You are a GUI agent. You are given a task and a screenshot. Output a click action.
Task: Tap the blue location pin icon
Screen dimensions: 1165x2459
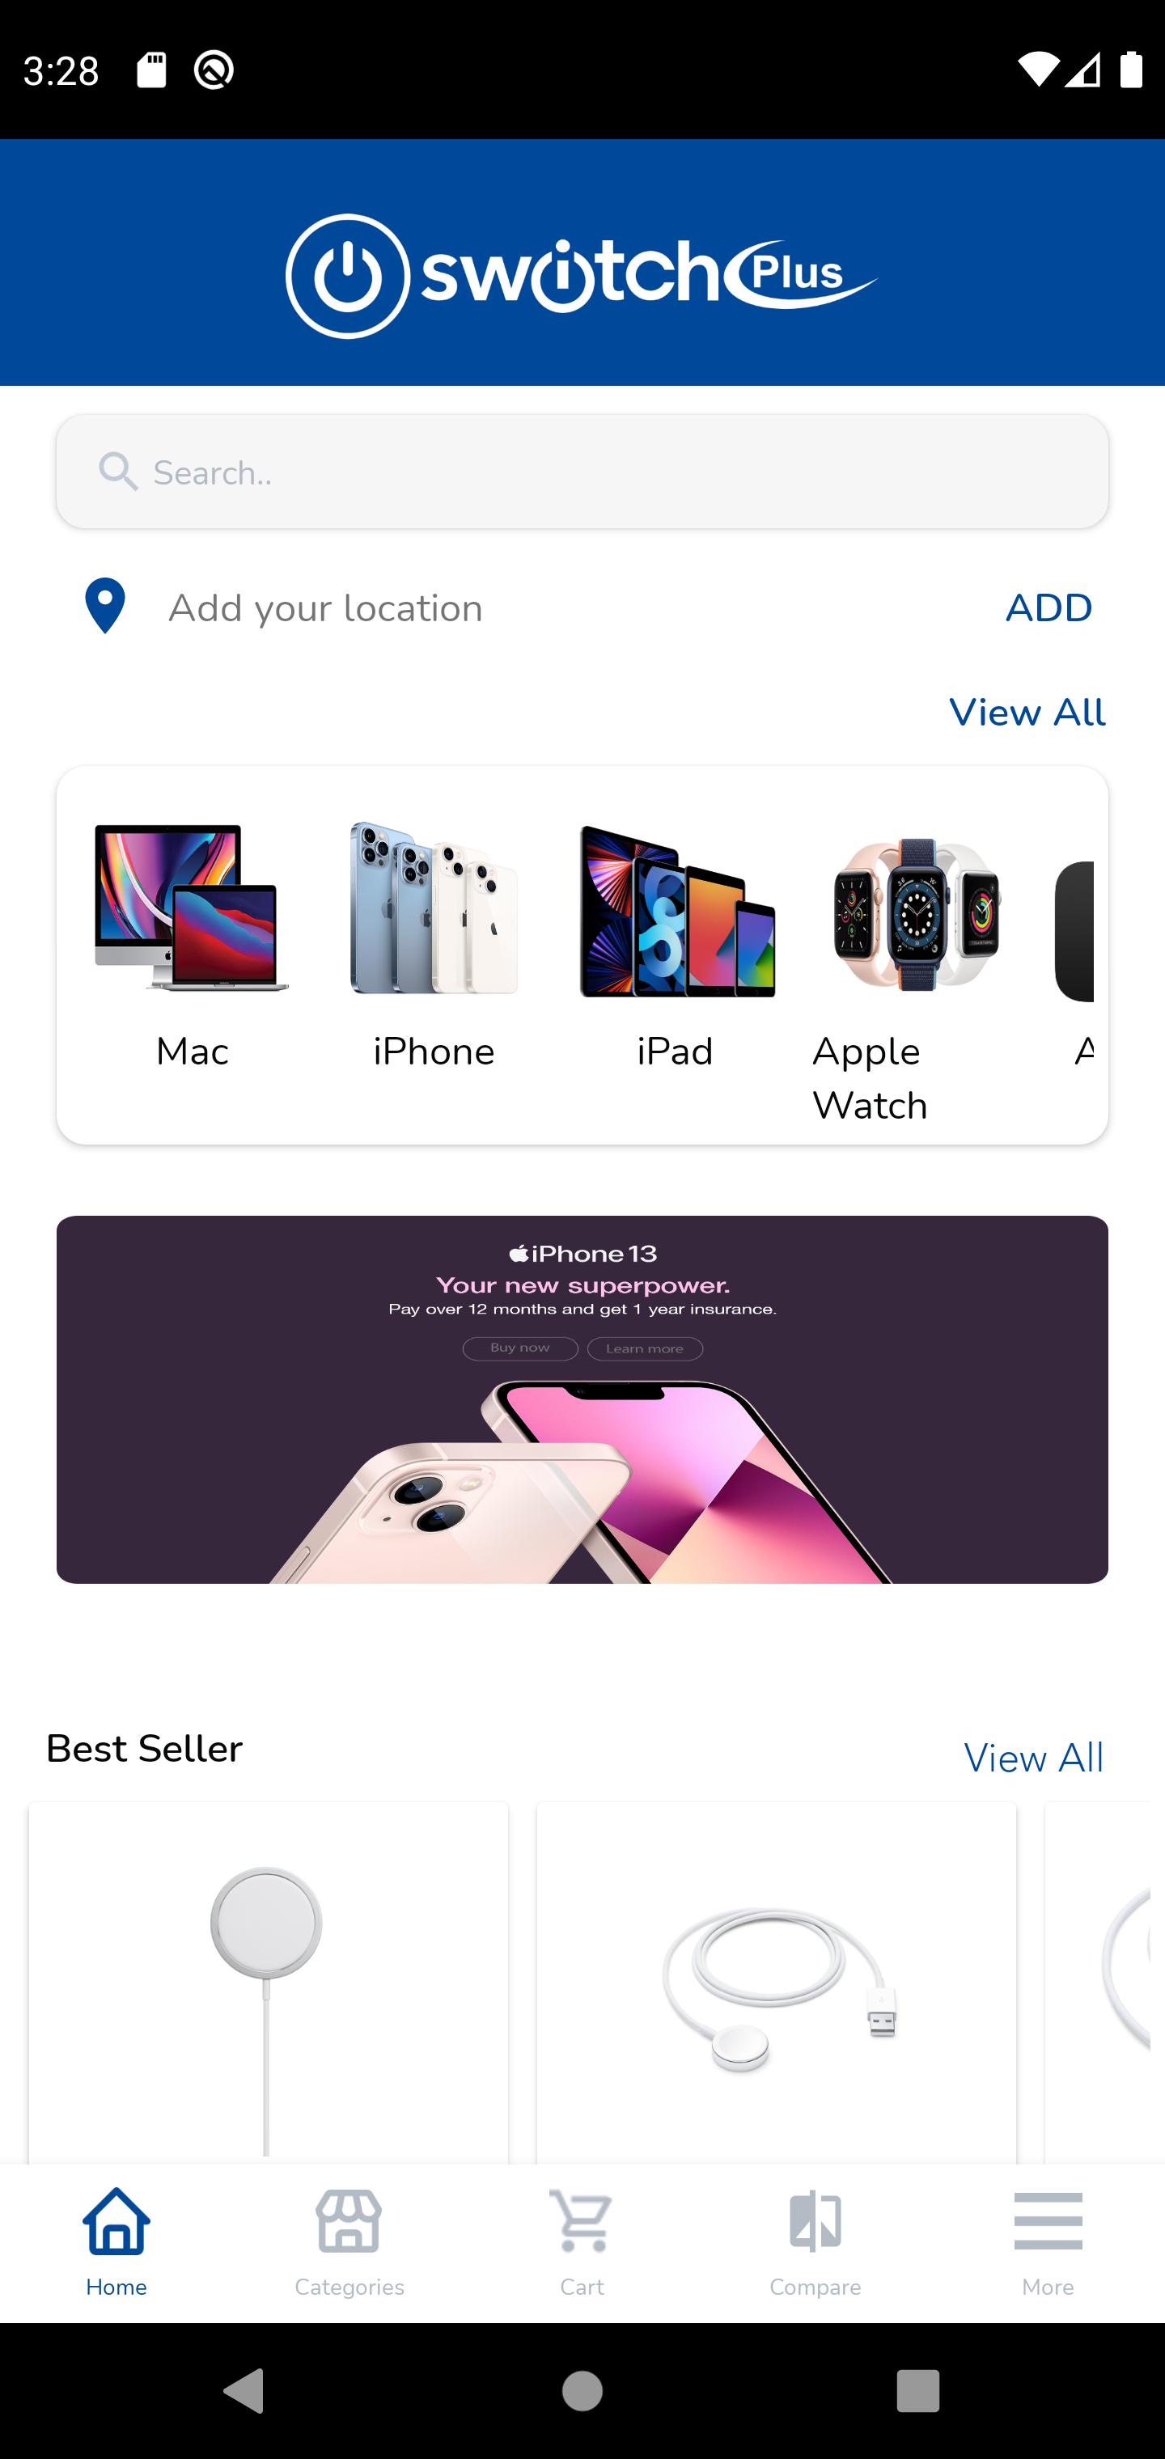coord(105,606)
